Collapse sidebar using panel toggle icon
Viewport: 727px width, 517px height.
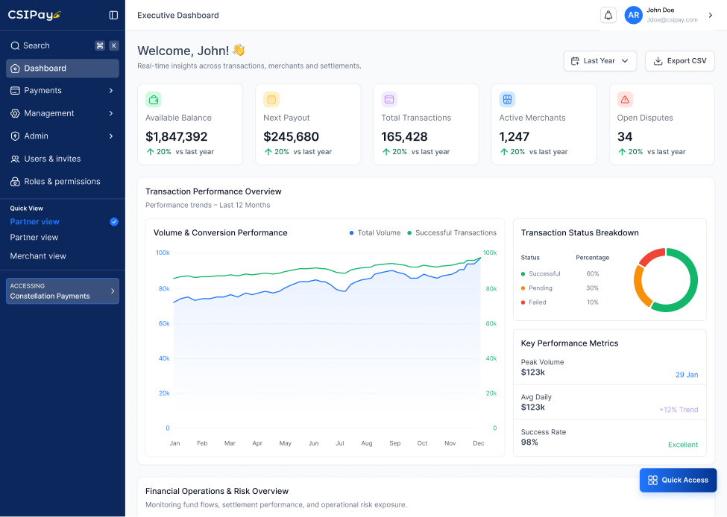click(x=113, y=15)
